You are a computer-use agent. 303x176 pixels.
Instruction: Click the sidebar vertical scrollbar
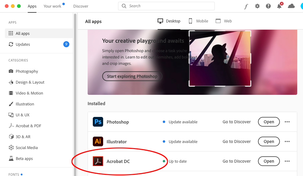75,94
